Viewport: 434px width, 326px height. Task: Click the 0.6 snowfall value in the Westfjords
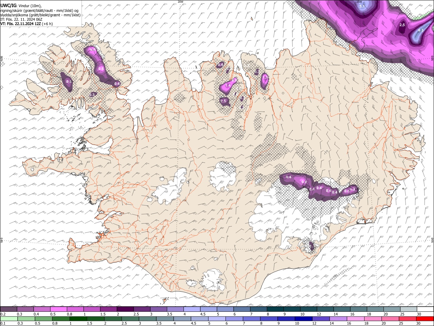click(x=101, y=69)
